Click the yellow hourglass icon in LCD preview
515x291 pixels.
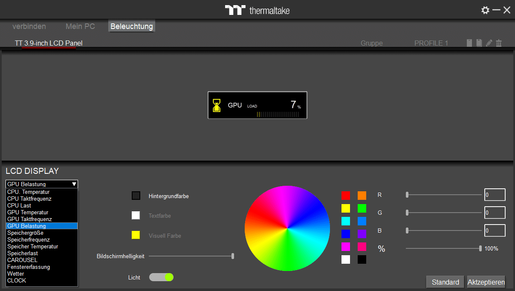pyautogui.click(x=217, y=105)
